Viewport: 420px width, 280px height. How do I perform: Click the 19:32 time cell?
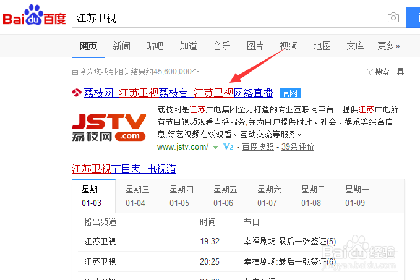pyautogui.click(x=210, y=241)
